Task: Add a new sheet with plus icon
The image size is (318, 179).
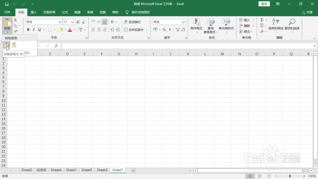Action: click(133, 171)
